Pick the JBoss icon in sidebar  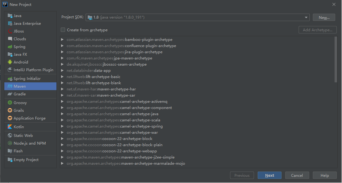point(10,31)
